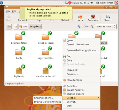Open the View as Icons dropdown
Image resolution: width=119 pixels, height=110 pixels.
[106, 26]
